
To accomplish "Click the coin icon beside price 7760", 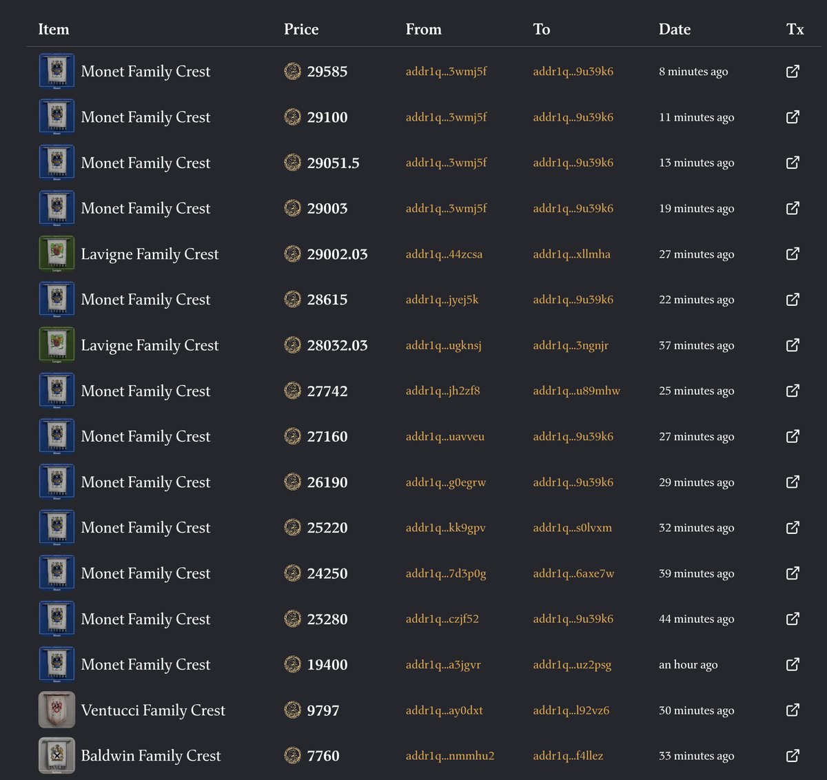I will point(293,755).
